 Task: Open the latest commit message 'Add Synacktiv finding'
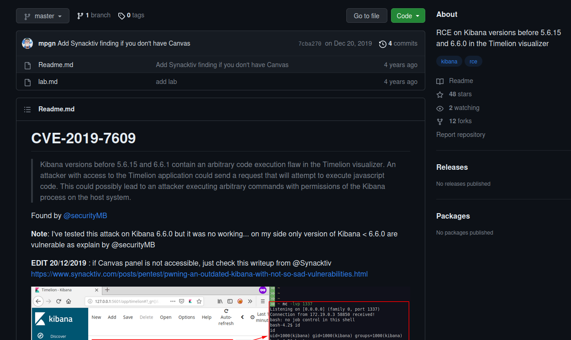[124, 43]
